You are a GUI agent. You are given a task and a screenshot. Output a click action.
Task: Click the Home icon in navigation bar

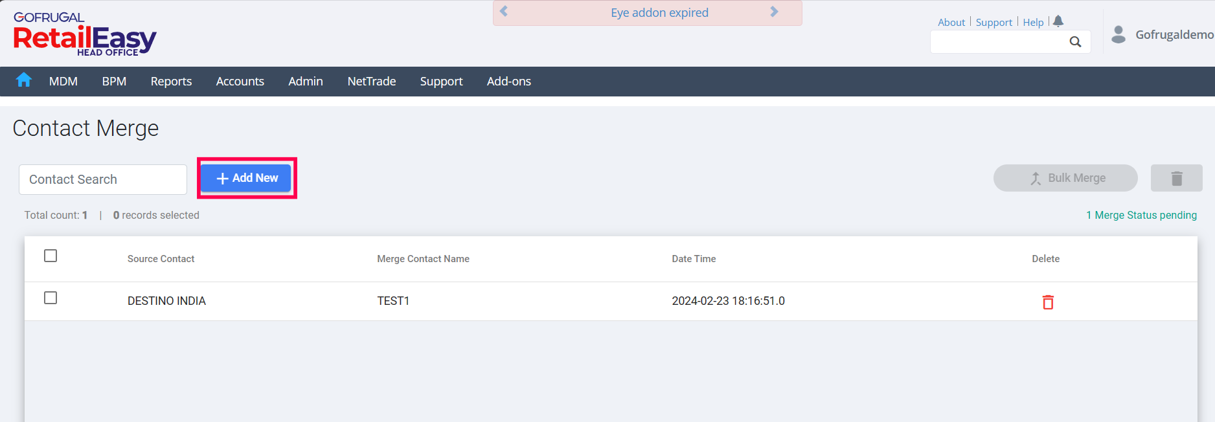24,80
